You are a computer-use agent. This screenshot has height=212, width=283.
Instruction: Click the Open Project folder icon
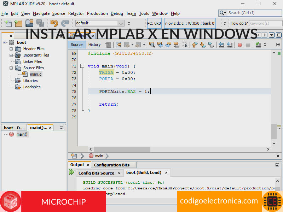coord(29,23)
